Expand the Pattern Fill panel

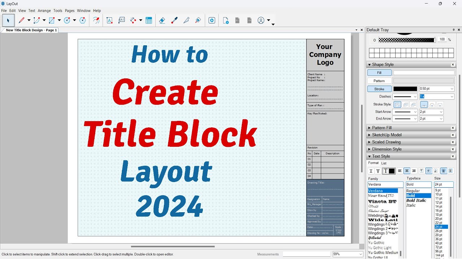pyautogui.click(x=369, y=128)
